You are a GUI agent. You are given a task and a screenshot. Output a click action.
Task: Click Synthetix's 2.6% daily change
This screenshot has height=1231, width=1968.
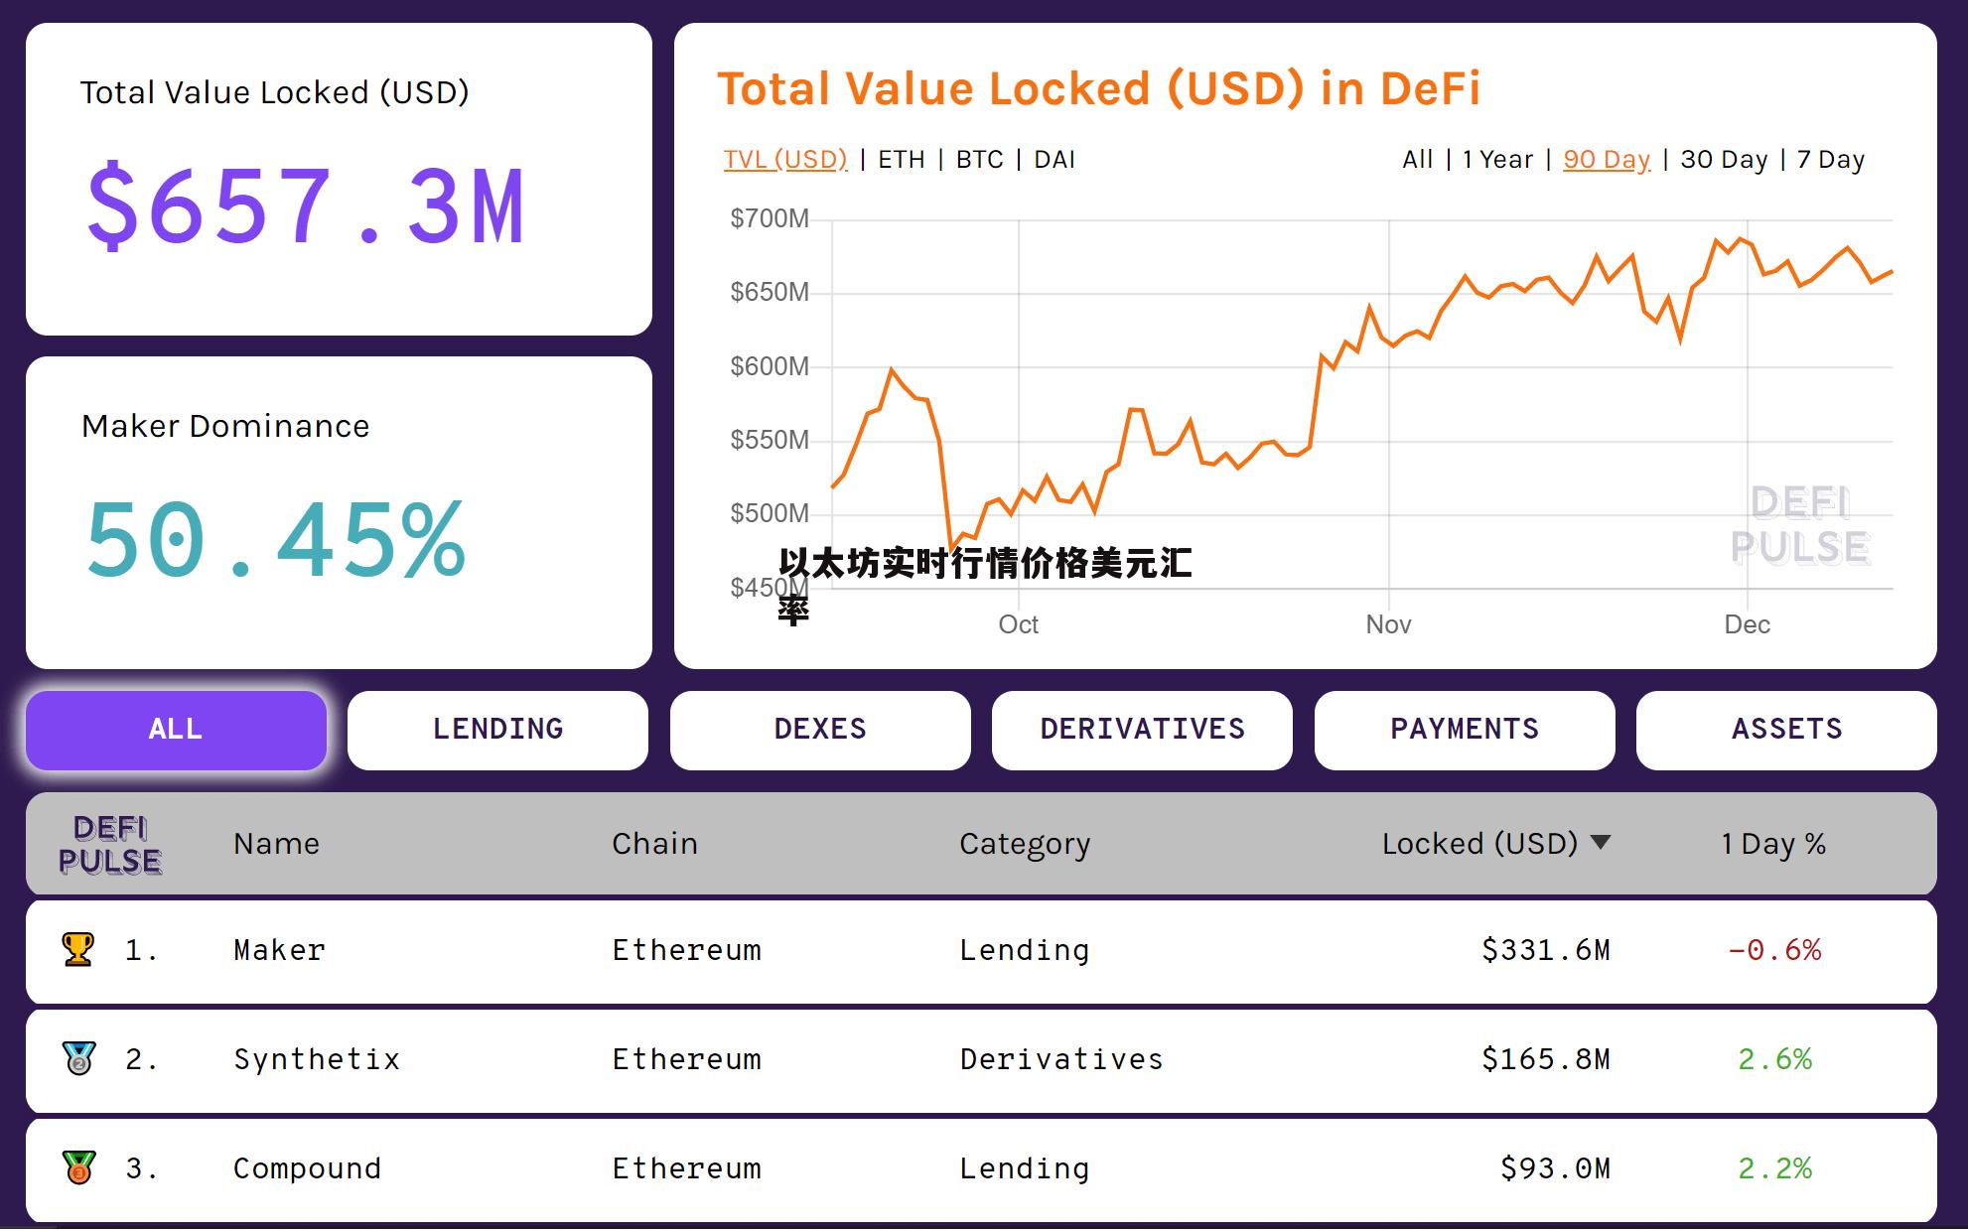[1774, 1059]
